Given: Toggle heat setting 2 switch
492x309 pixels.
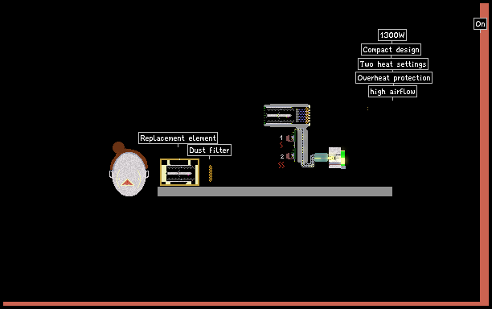Looking at the screenshot, I should 289,156.
